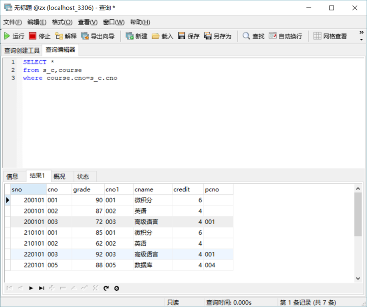Select pcno cell 004
Image resolution: width=367 pixels, height=307 pixels.
[x=218, y=265]
